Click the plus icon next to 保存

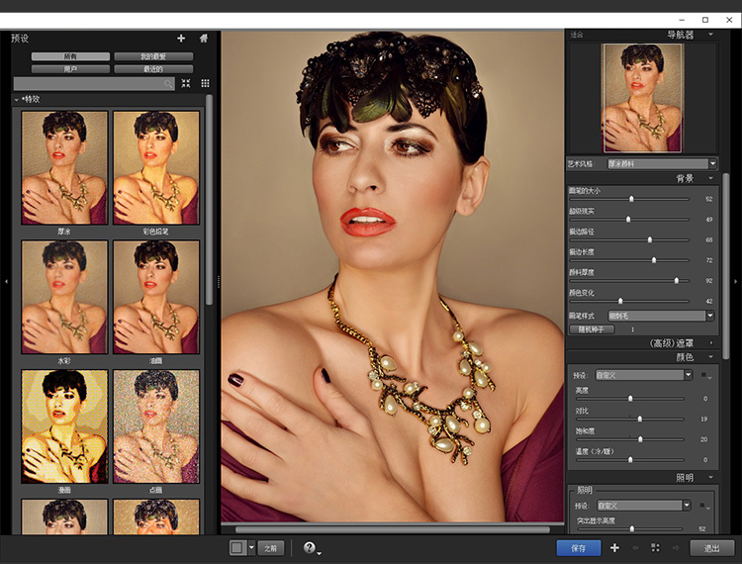click(x=614, y=548)
